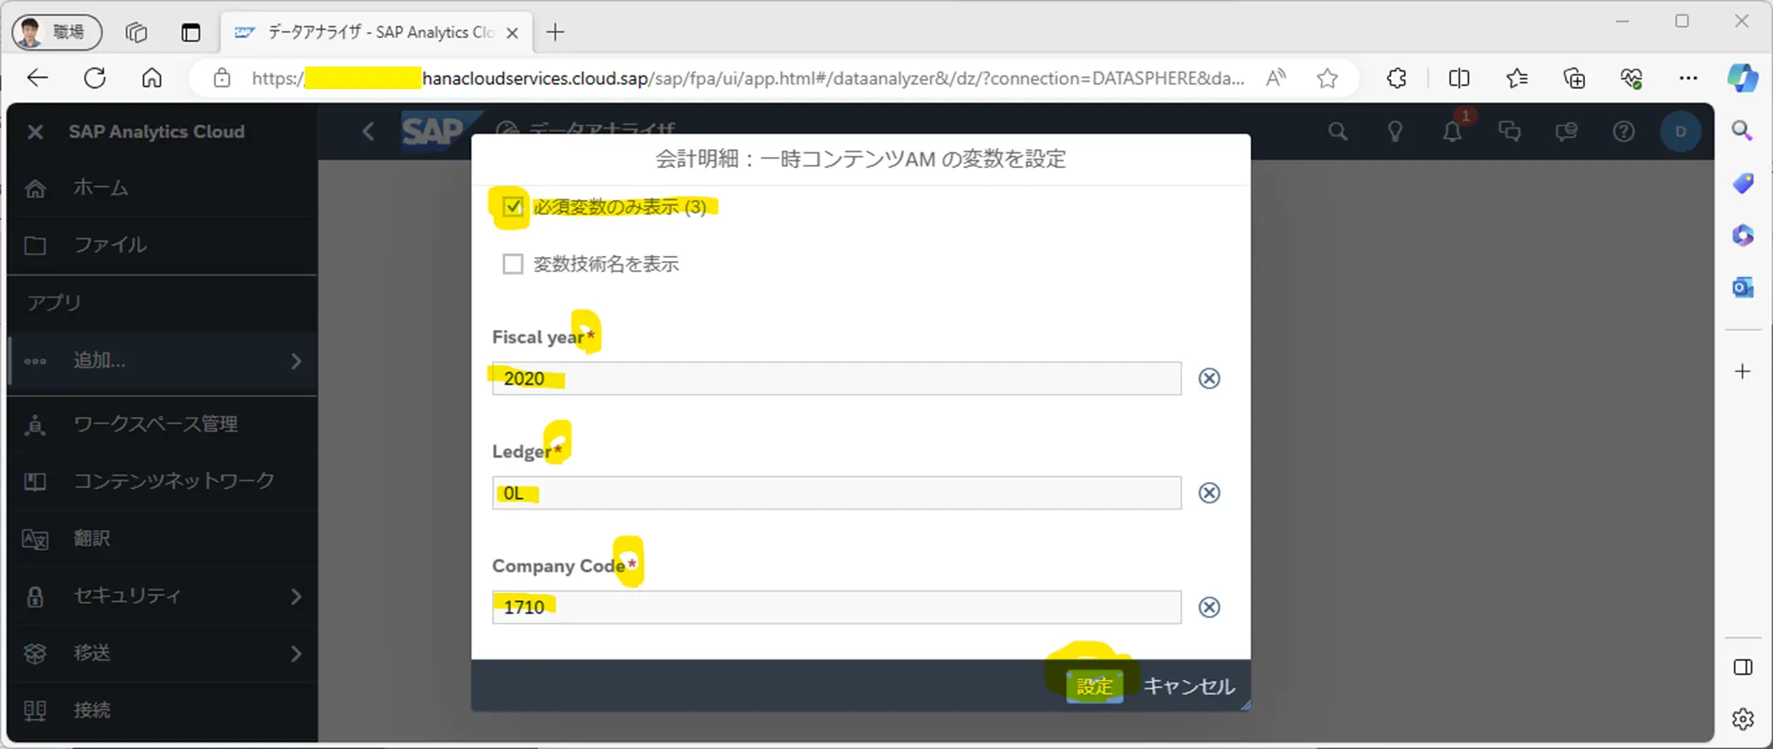Open the feedback comment icon
Screen dimensions: 1773x749
pyautogui.click(x=1567, y=131)
